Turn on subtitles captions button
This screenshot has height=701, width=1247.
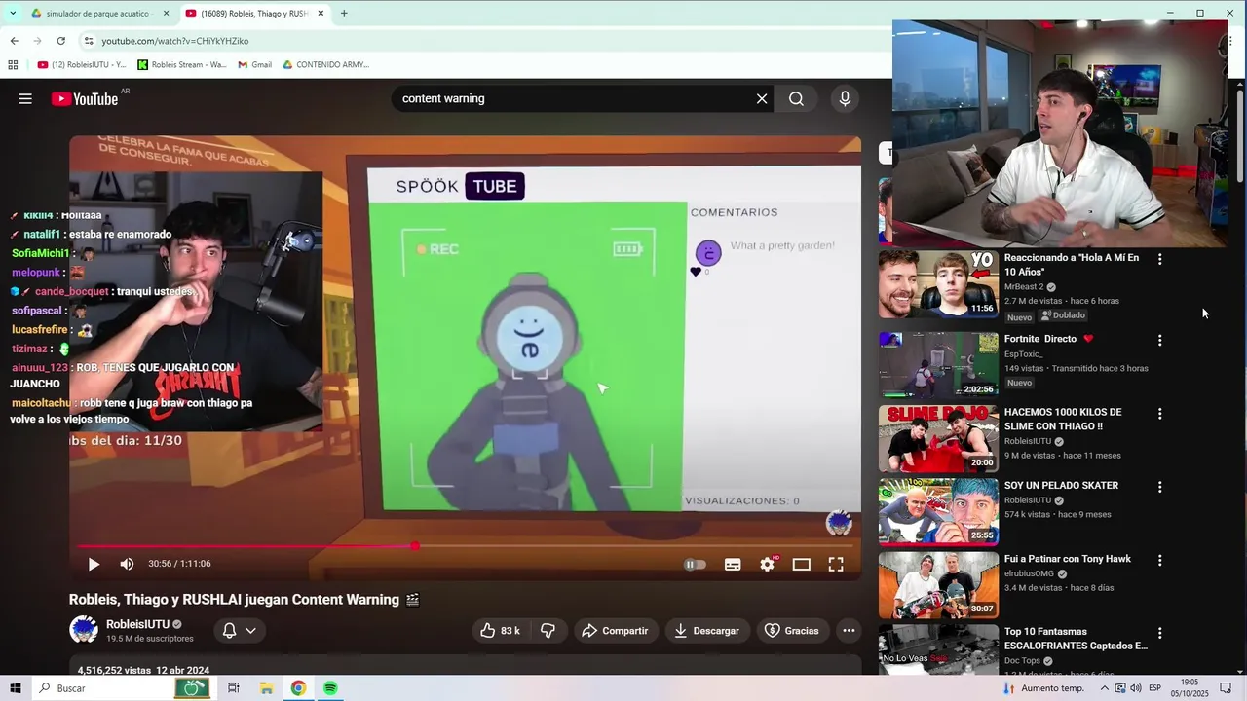point(733,564)
